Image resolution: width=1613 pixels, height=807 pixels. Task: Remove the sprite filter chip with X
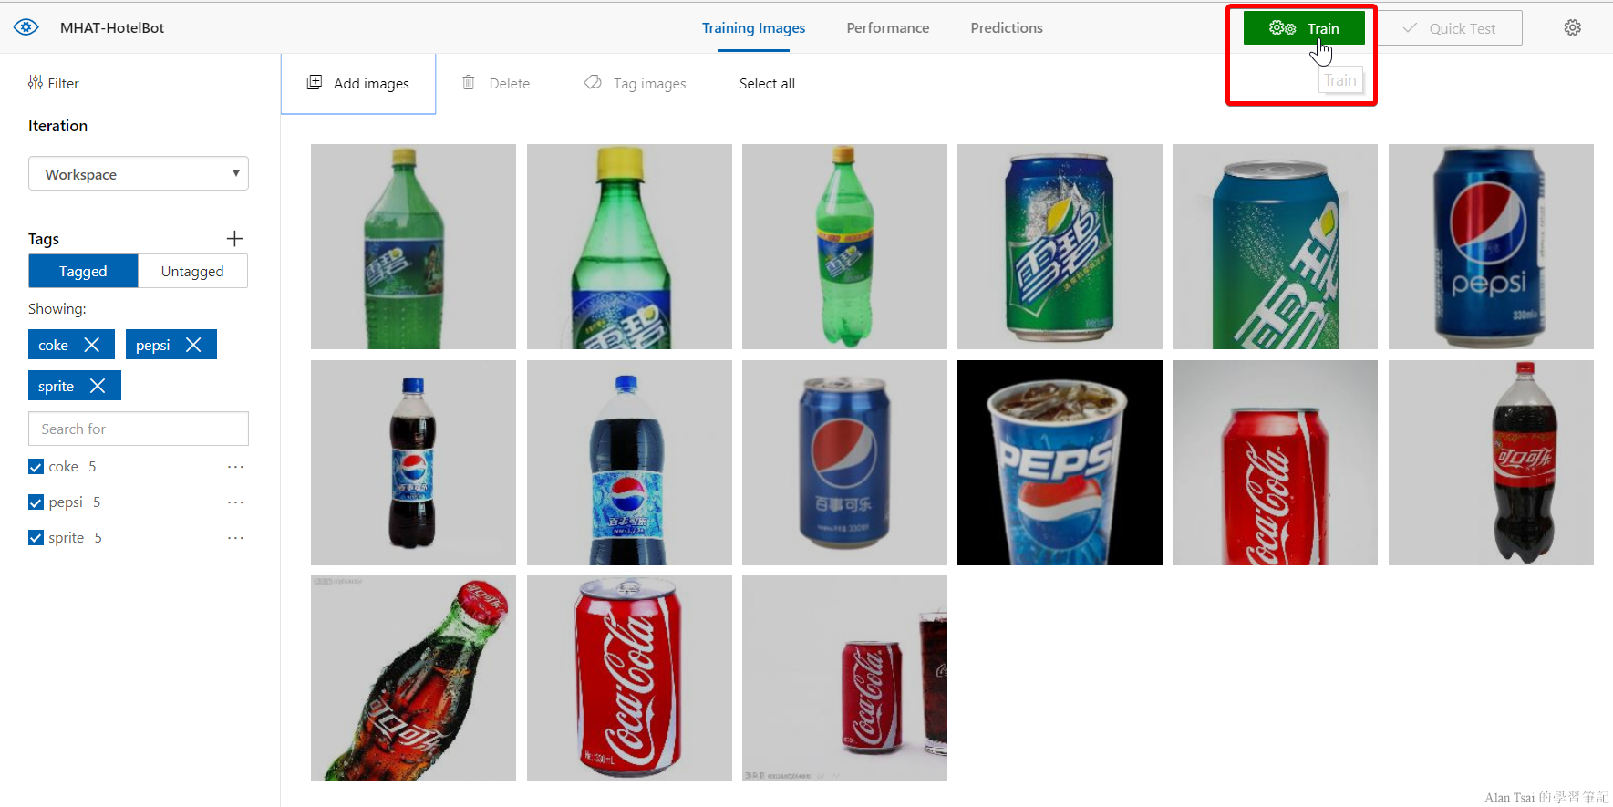[x=98, y=386]
